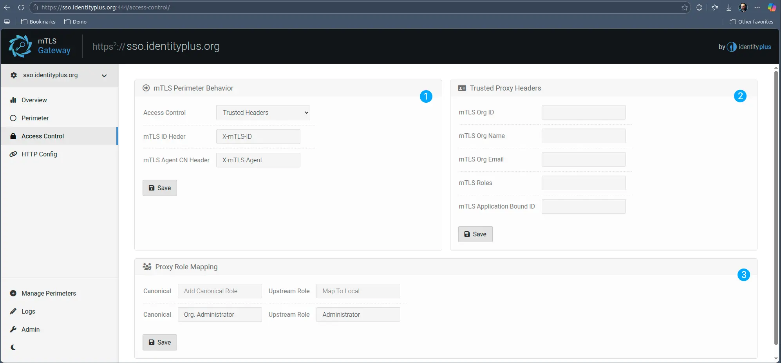Click the browser refresh icon
781x363 pixels.
click(21, 7)
